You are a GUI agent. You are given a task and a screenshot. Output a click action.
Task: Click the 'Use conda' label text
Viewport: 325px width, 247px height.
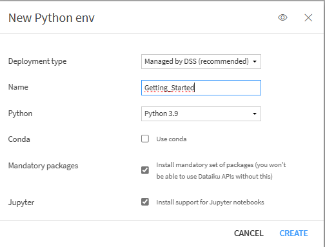click(172, 139)
